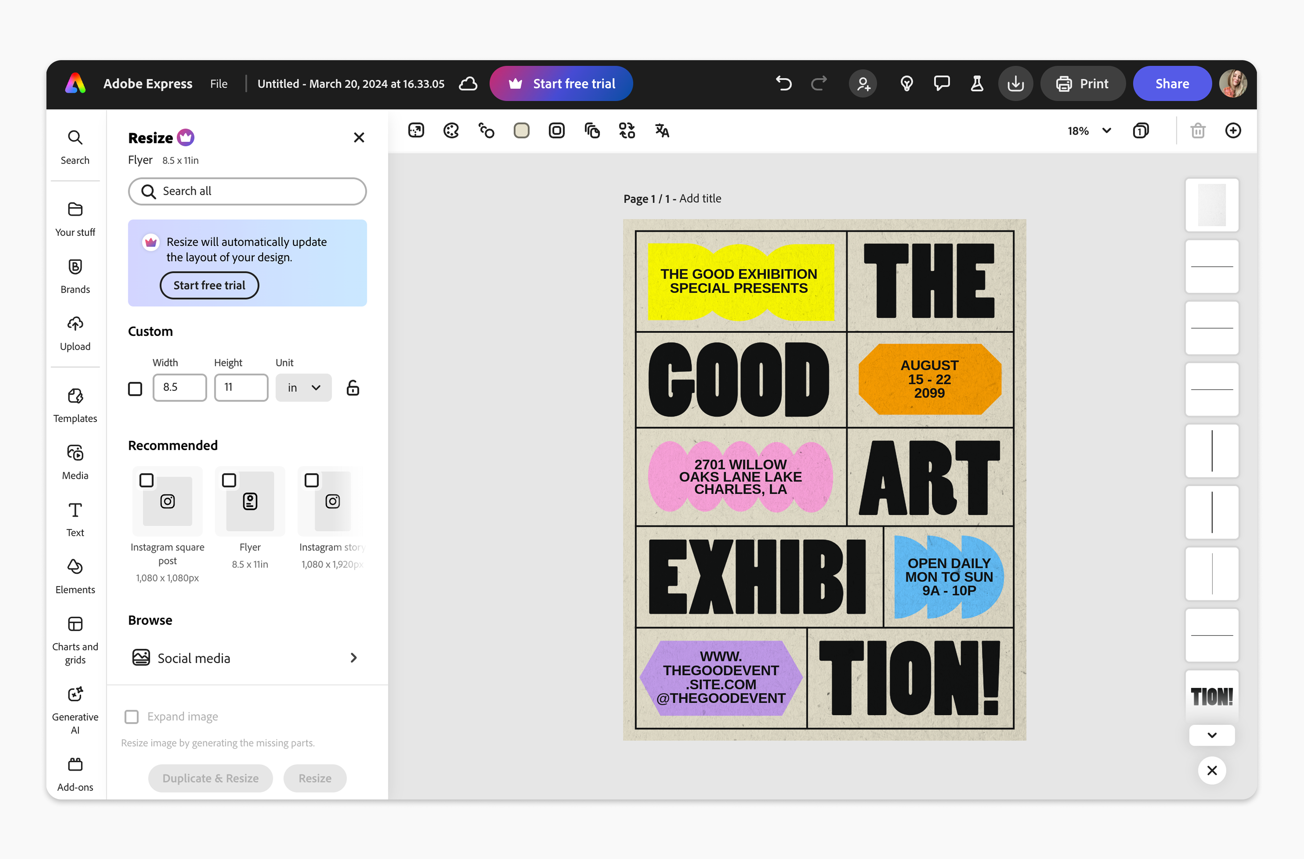Click the cloud sync status icon
Image resolution: width=1304 pixels, height=859 pixels.
468,84
